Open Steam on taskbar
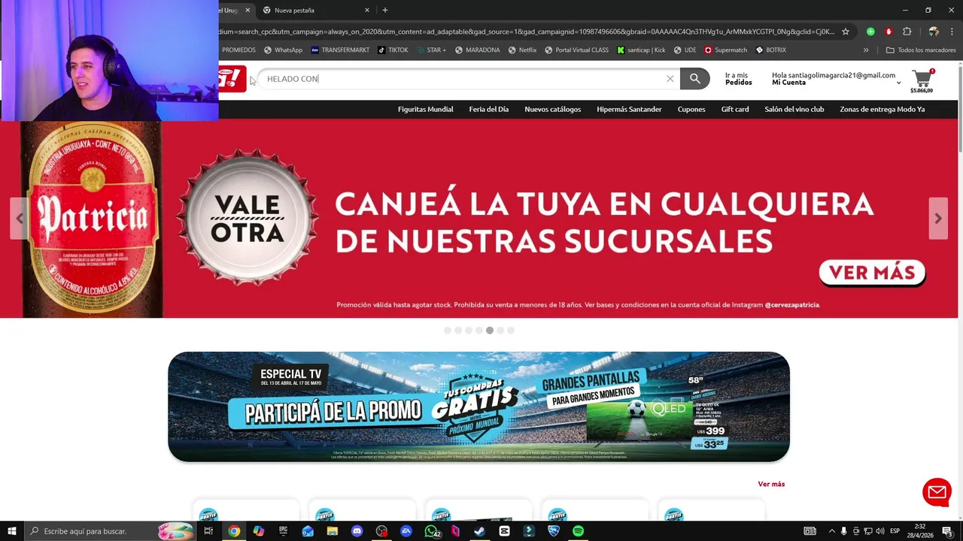 [480, 531]
